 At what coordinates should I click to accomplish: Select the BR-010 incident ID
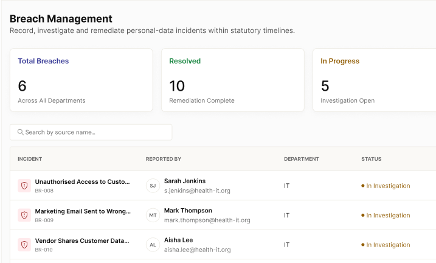[44, 250]
